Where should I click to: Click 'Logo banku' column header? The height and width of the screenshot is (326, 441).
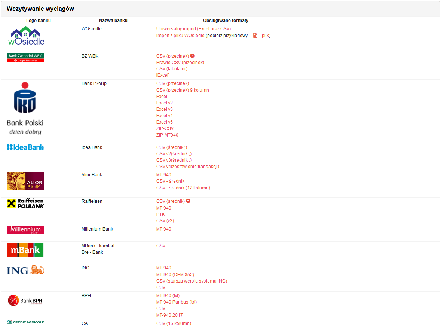click(x=39, y=21)
